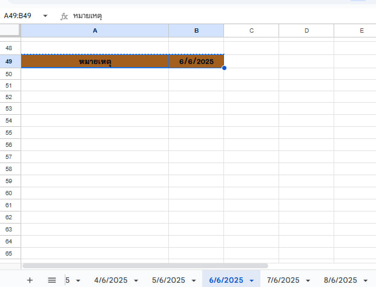Select row 58 header
The height and width of the screenshot is (287, 376).
click(x=10, y=169)
